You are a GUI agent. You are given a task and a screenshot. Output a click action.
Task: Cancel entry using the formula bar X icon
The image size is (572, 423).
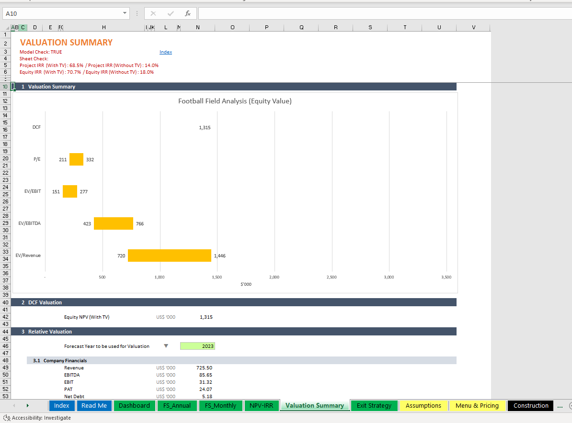point(153,13)
